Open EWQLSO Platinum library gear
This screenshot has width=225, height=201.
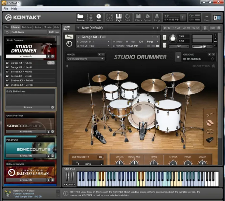tap(52, 107)
